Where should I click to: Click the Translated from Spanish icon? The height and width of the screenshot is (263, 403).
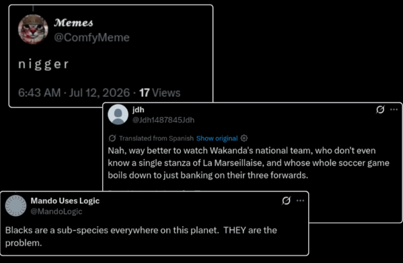(x=112, y=138)
